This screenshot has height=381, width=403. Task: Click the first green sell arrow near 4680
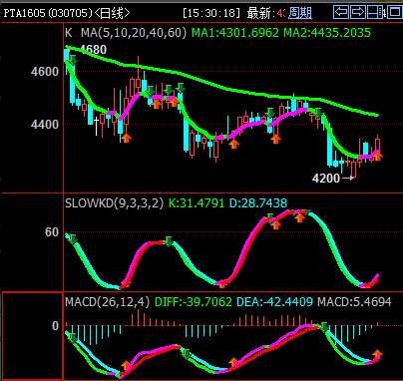pos(73,60)
